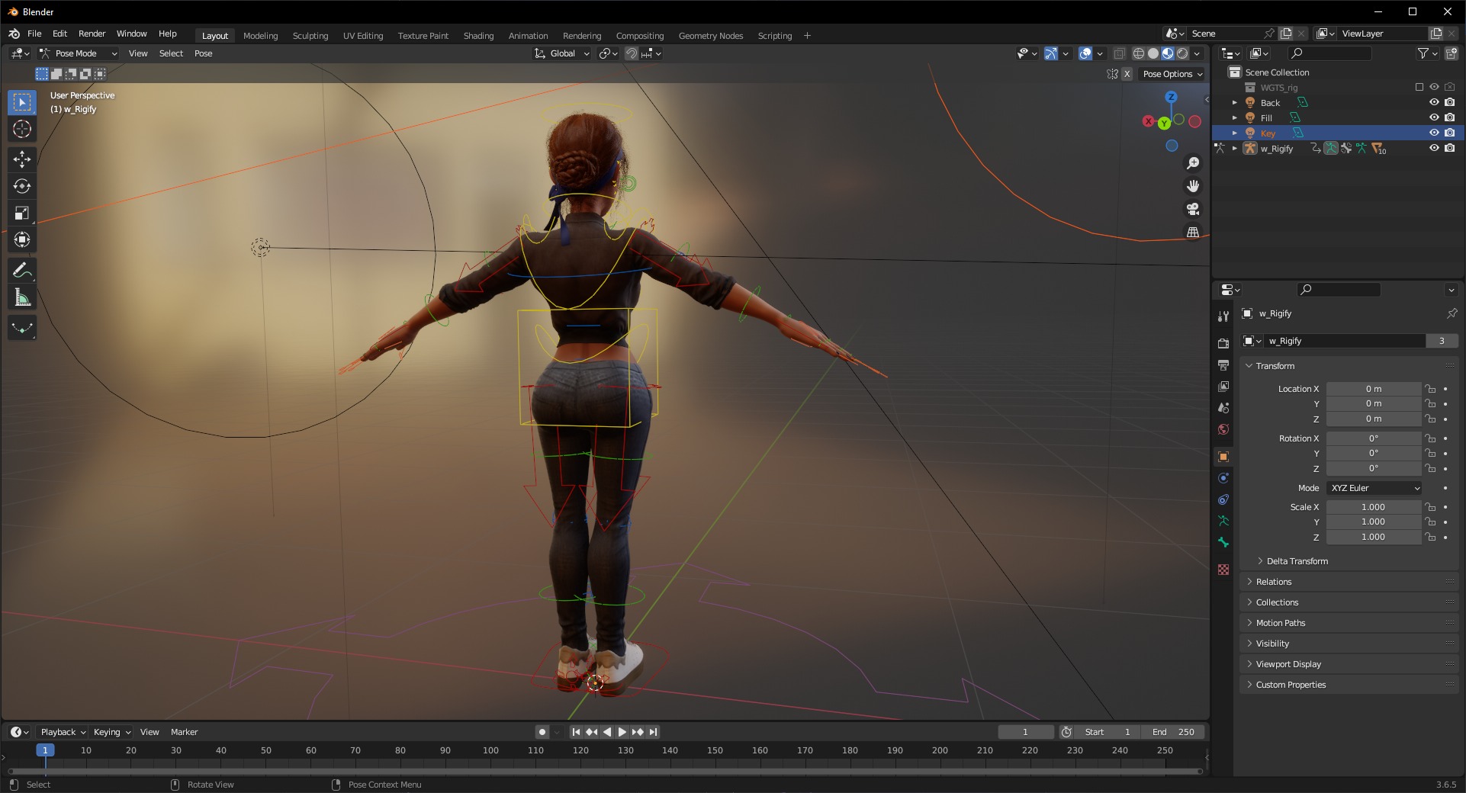Hide Fill light in viewport
The width and height of the screenshot is (1466, 793).
[1434, 117]
